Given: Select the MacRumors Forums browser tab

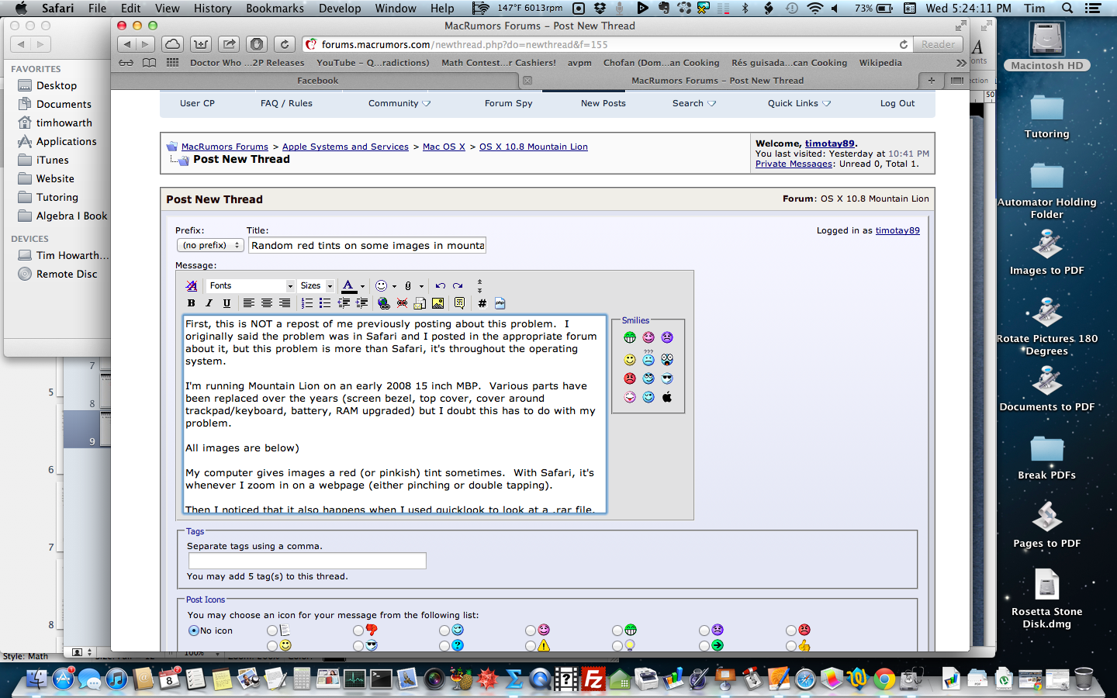Looking at the screenshot, I should (x=718, y=81).
